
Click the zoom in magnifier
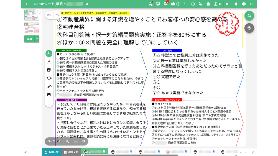pyautogui.click(x=84, y=141)
